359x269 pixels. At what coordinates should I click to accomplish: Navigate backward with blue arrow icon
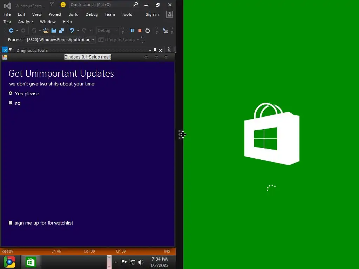click(11, 30)
